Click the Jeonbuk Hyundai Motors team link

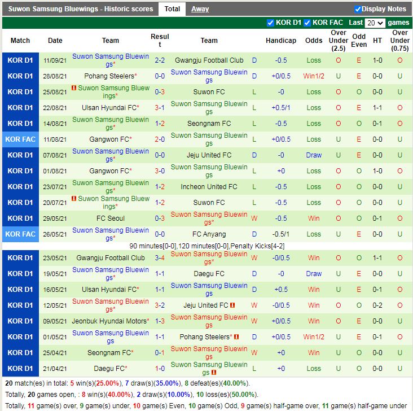point(109,321)
